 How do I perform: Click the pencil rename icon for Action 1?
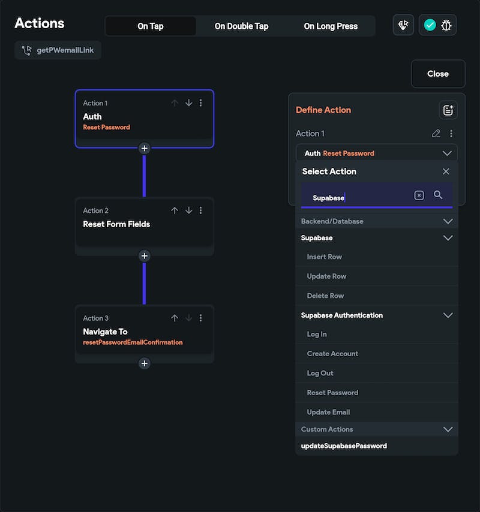point(436,134)
